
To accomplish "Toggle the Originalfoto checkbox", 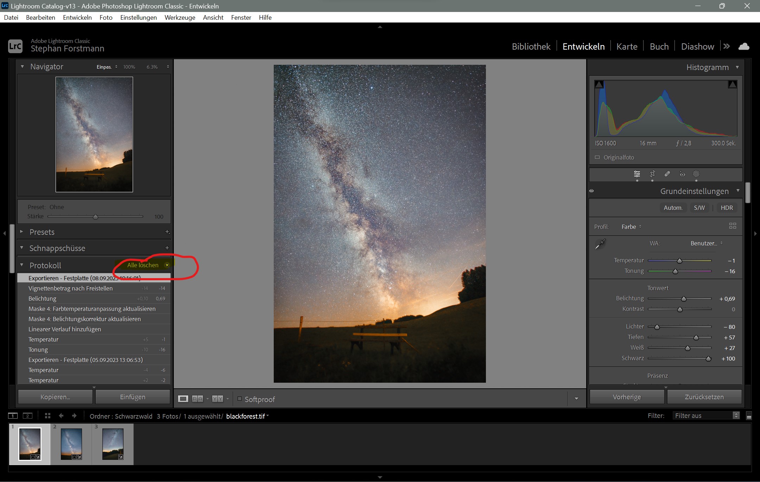I will point(597,157).
